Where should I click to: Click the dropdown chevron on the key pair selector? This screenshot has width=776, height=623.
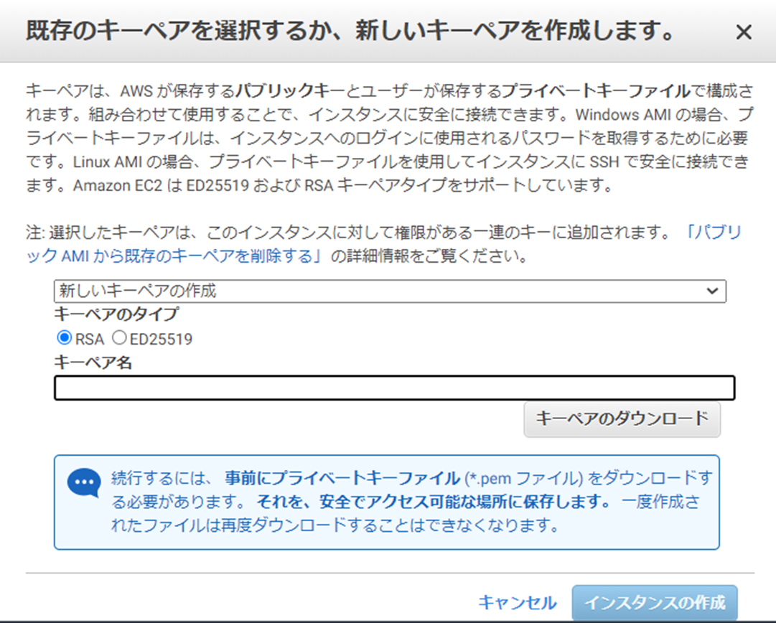tap(711, 291)
